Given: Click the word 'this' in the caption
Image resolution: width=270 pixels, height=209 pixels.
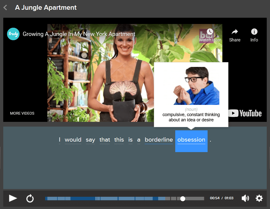Looking at the screenshot, I should [x=119, y=140].
